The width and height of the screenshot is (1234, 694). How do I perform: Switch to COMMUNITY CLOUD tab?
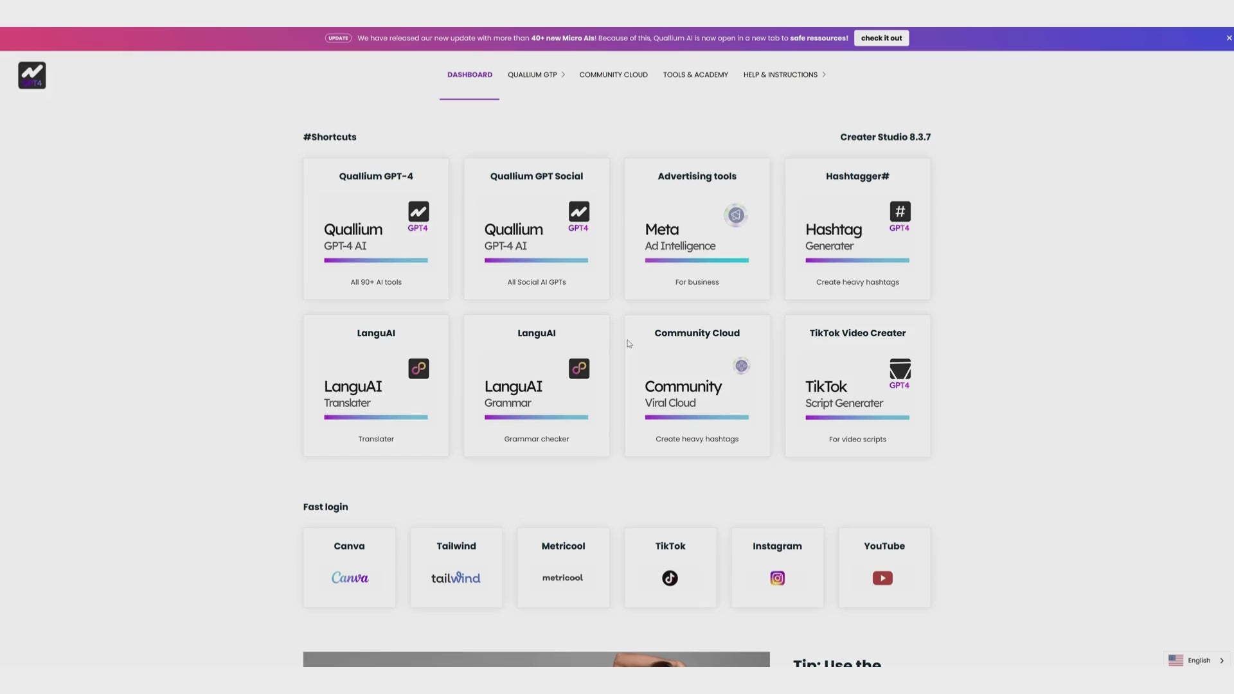[x=614, y=75]
